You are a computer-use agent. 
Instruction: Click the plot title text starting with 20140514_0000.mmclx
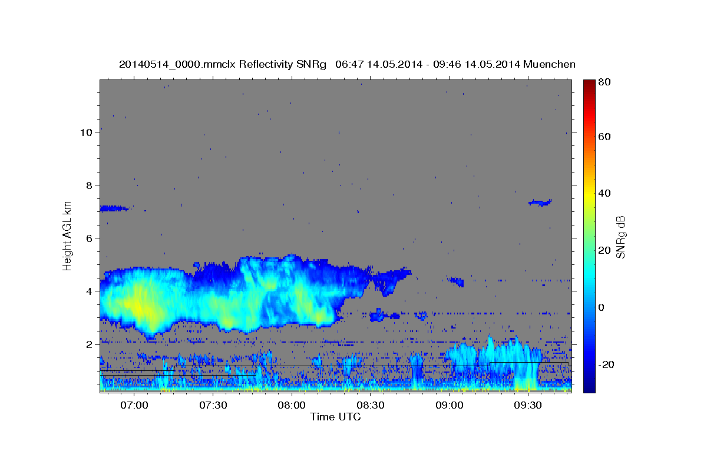click(347, 64)
